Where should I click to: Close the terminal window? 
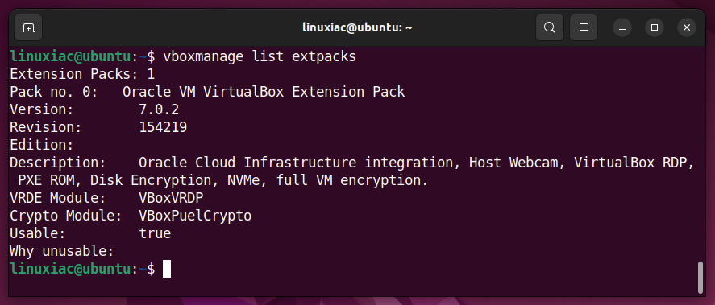click(687, 28)
